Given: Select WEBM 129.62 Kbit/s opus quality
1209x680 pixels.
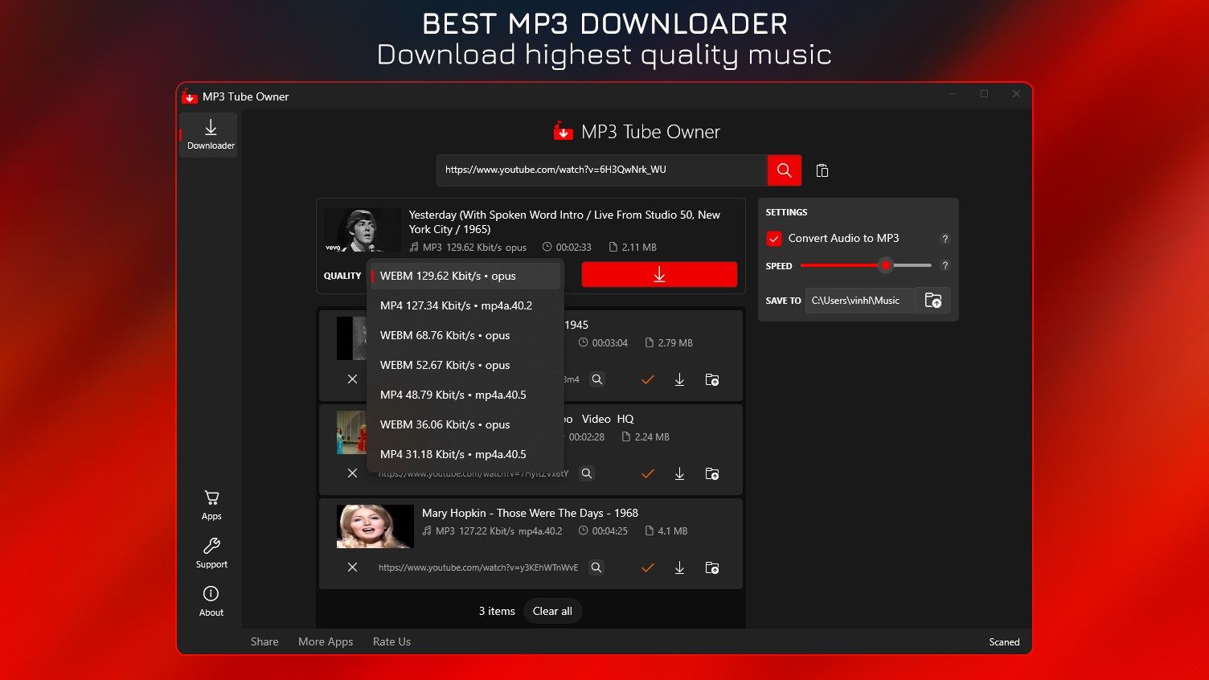Looking at the screenshot, I should (465, 276).
